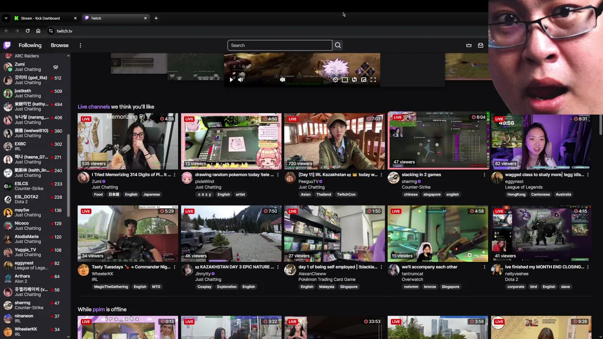Open options for Jinnytty stream card
Viewport: 603px width, 339px height.
(x=277, y=267)
